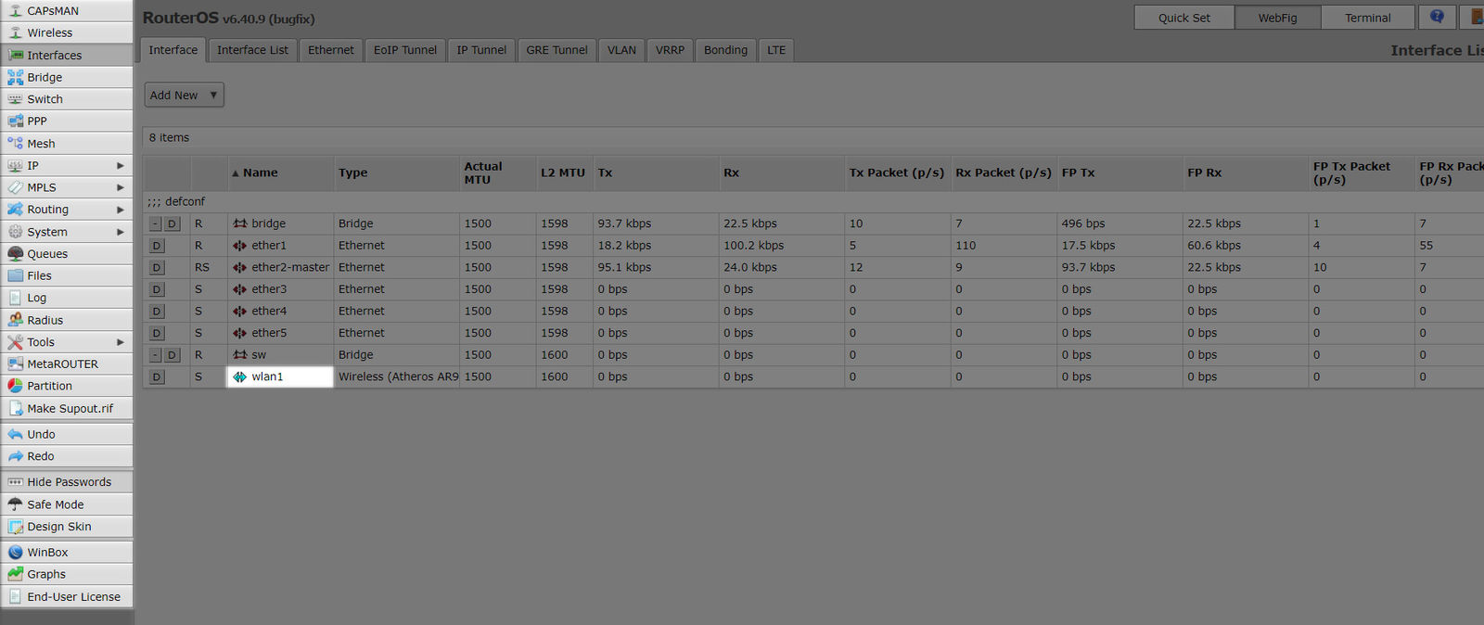Screen dimensions: 1484x625
Task: Expand the System submenu arrow
Action: 120,232
